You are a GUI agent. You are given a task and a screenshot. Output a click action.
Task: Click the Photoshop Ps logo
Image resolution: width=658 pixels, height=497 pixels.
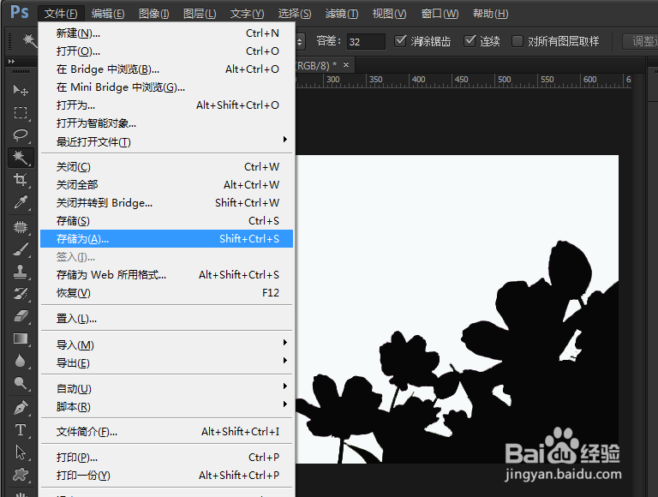[20, 12]
